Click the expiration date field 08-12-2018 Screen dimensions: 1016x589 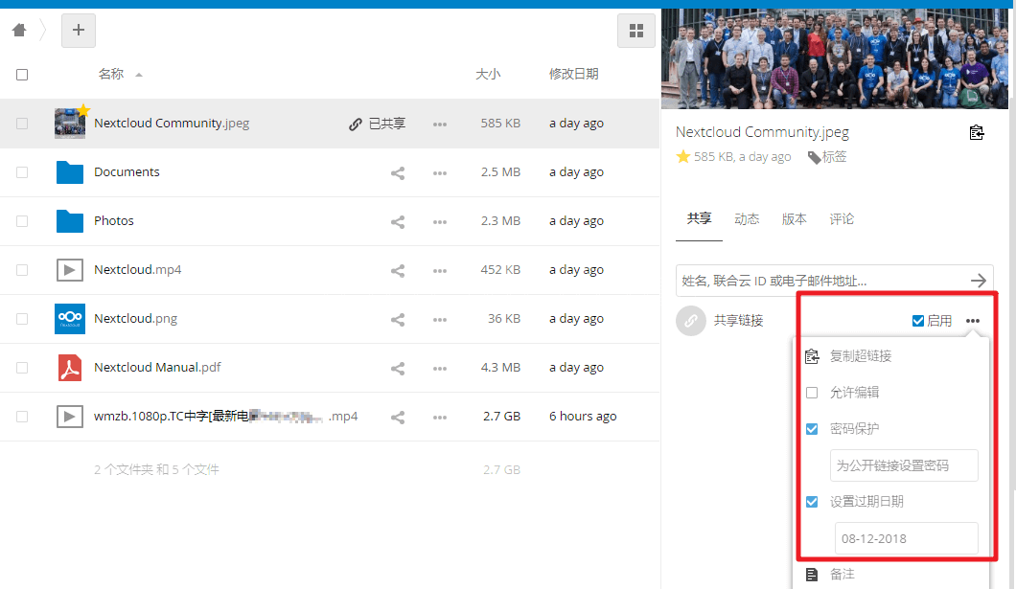pos(907,538)
